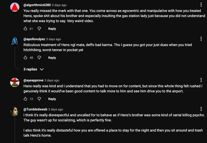Open options menu for @ayeapprove comment
Screen dimensions: 207x143
point(201,80)
